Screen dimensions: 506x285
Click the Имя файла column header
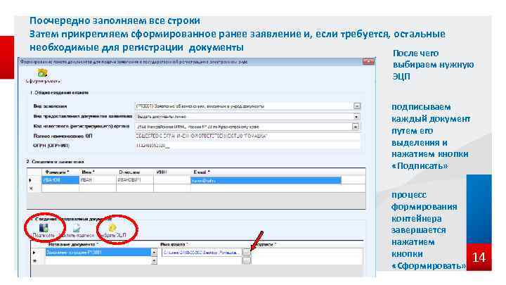[202, 244]
